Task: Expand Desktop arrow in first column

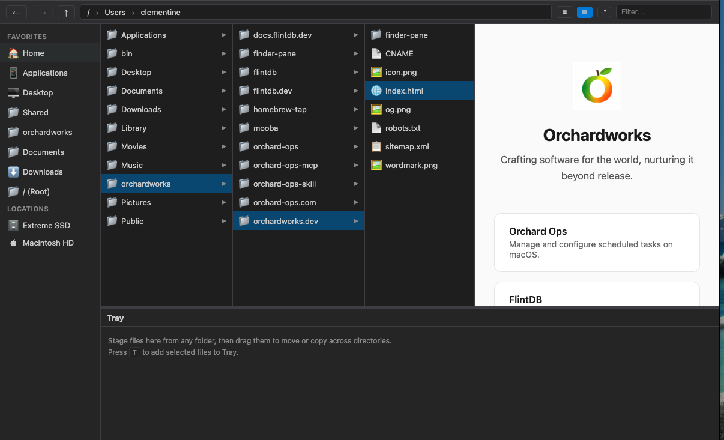Action: [224, 73]
